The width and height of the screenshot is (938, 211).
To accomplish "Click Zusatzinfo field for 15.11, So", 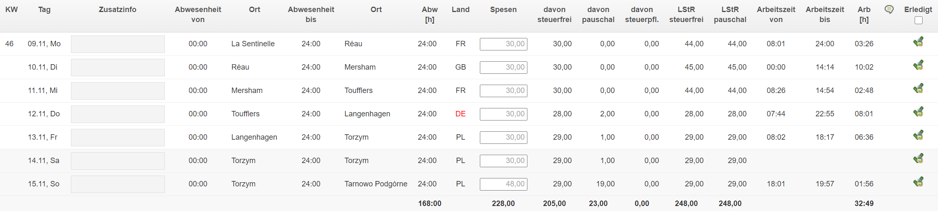I will pyautogui.click(x=118, y=184).
